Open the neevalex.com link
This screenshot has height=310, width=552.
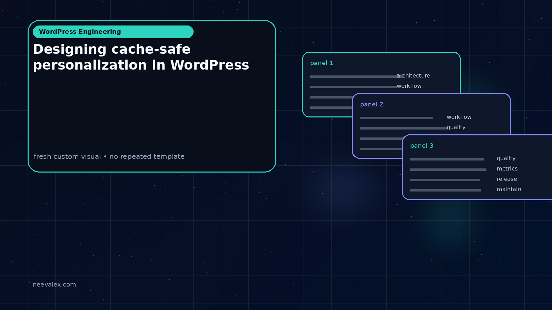point(54,285)
